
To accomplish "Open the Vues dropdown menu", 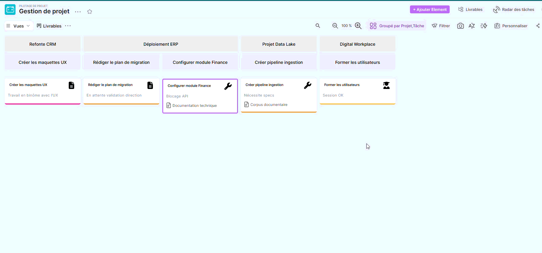I will point(18,26).
